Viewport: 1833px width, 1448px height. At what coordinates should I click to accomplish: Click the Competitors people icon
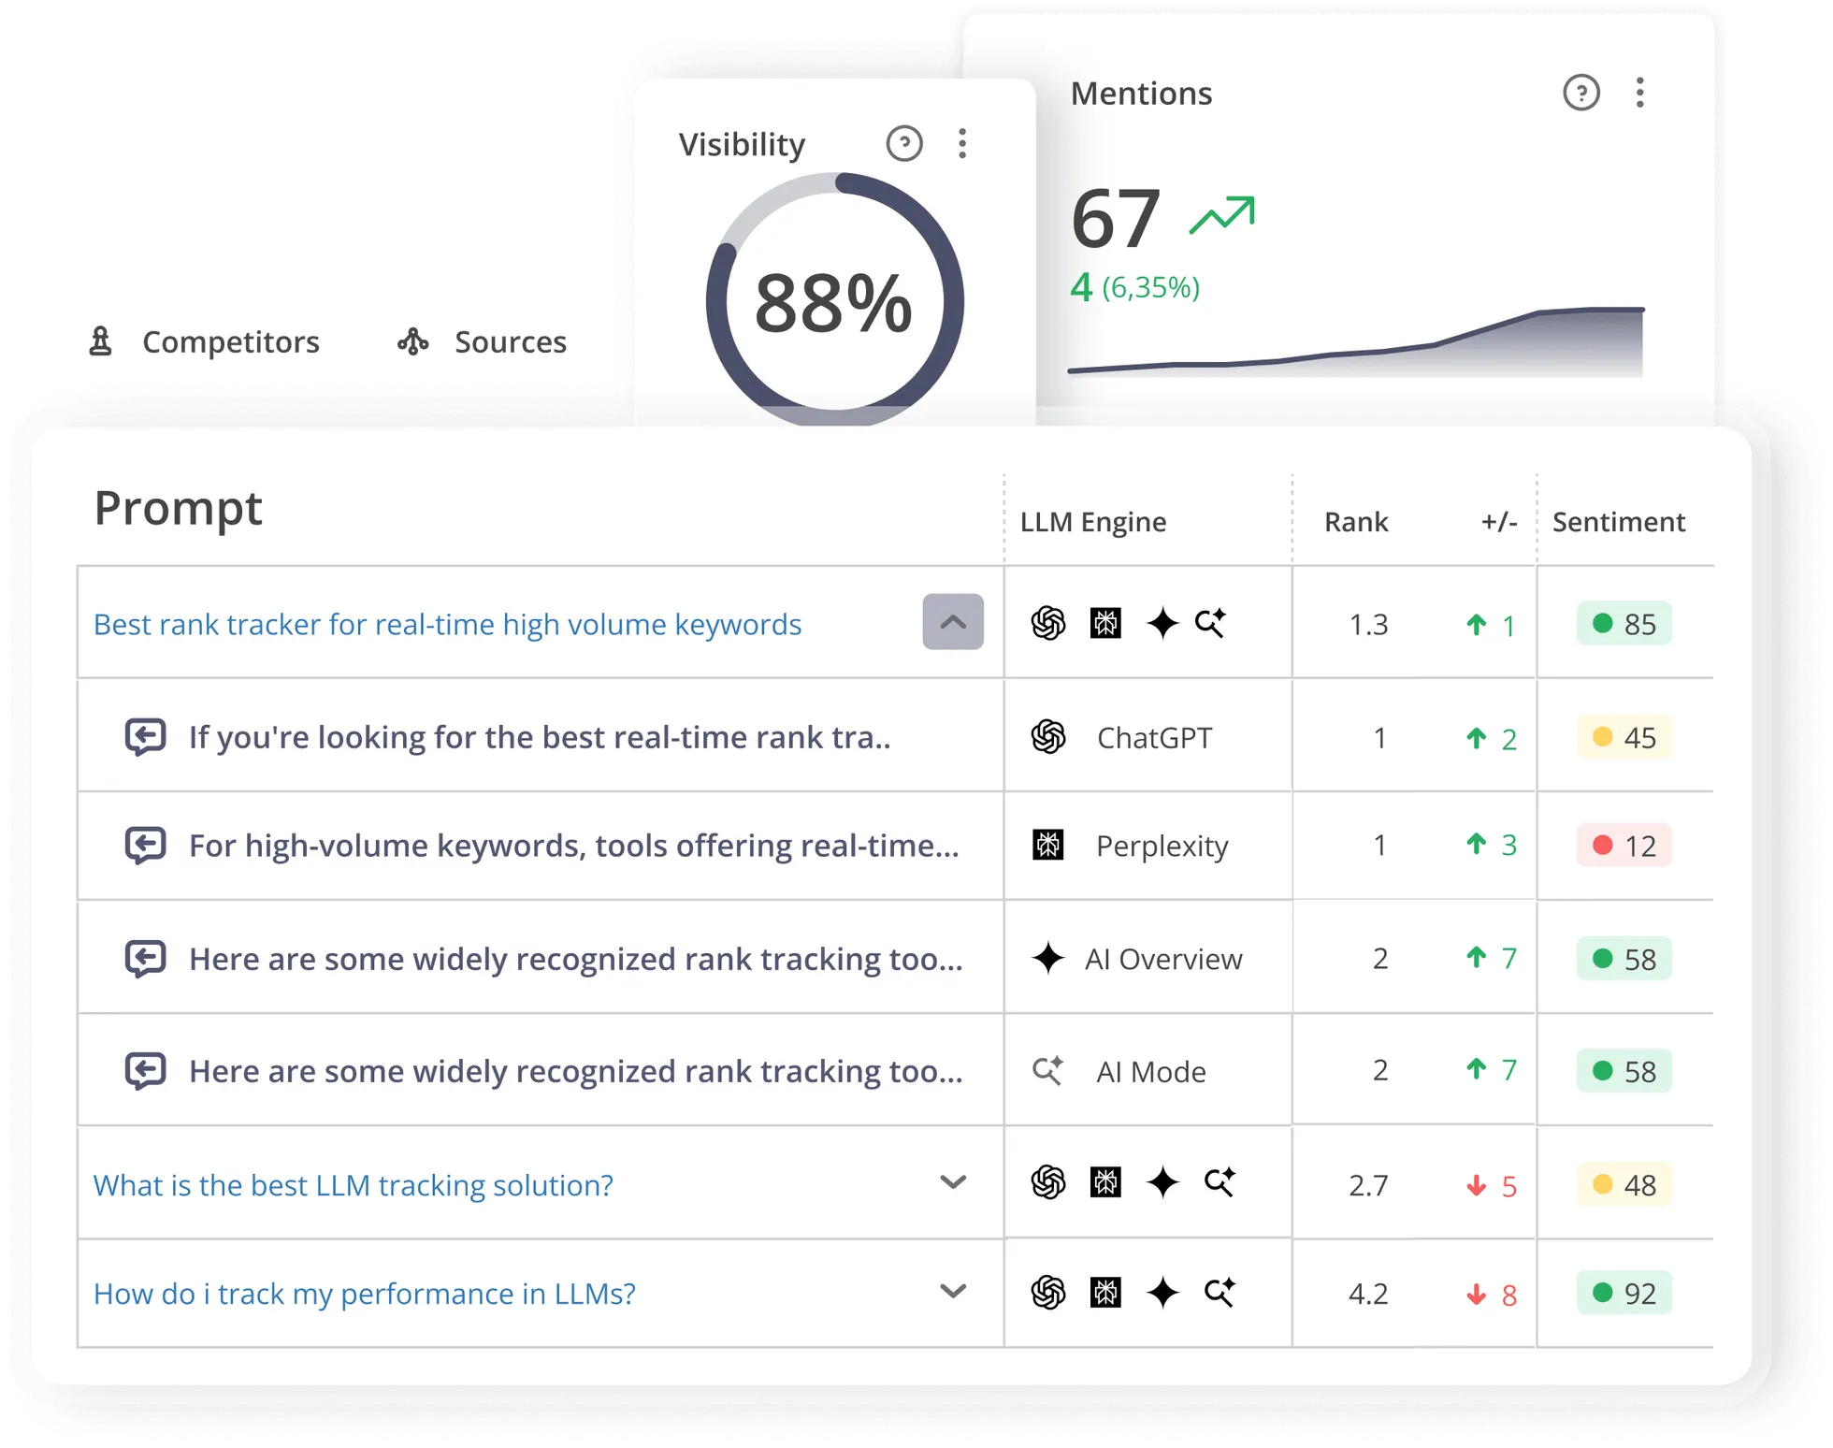[101, 341]
